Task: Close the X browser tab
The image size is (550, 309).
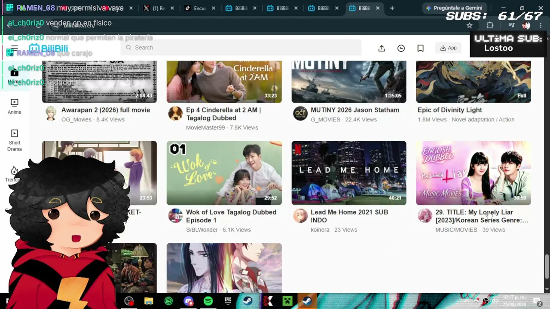Action: (x=173, y=8)
